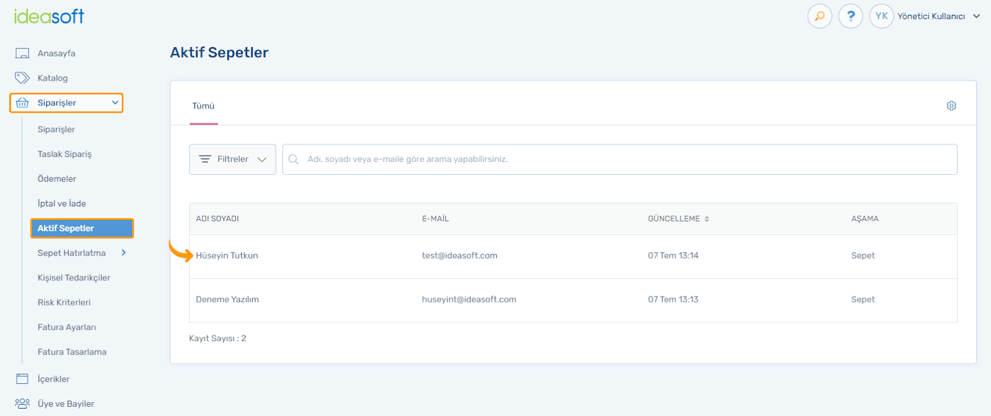
Task: Click the İçerikler window icon
Action: (22, 379)
